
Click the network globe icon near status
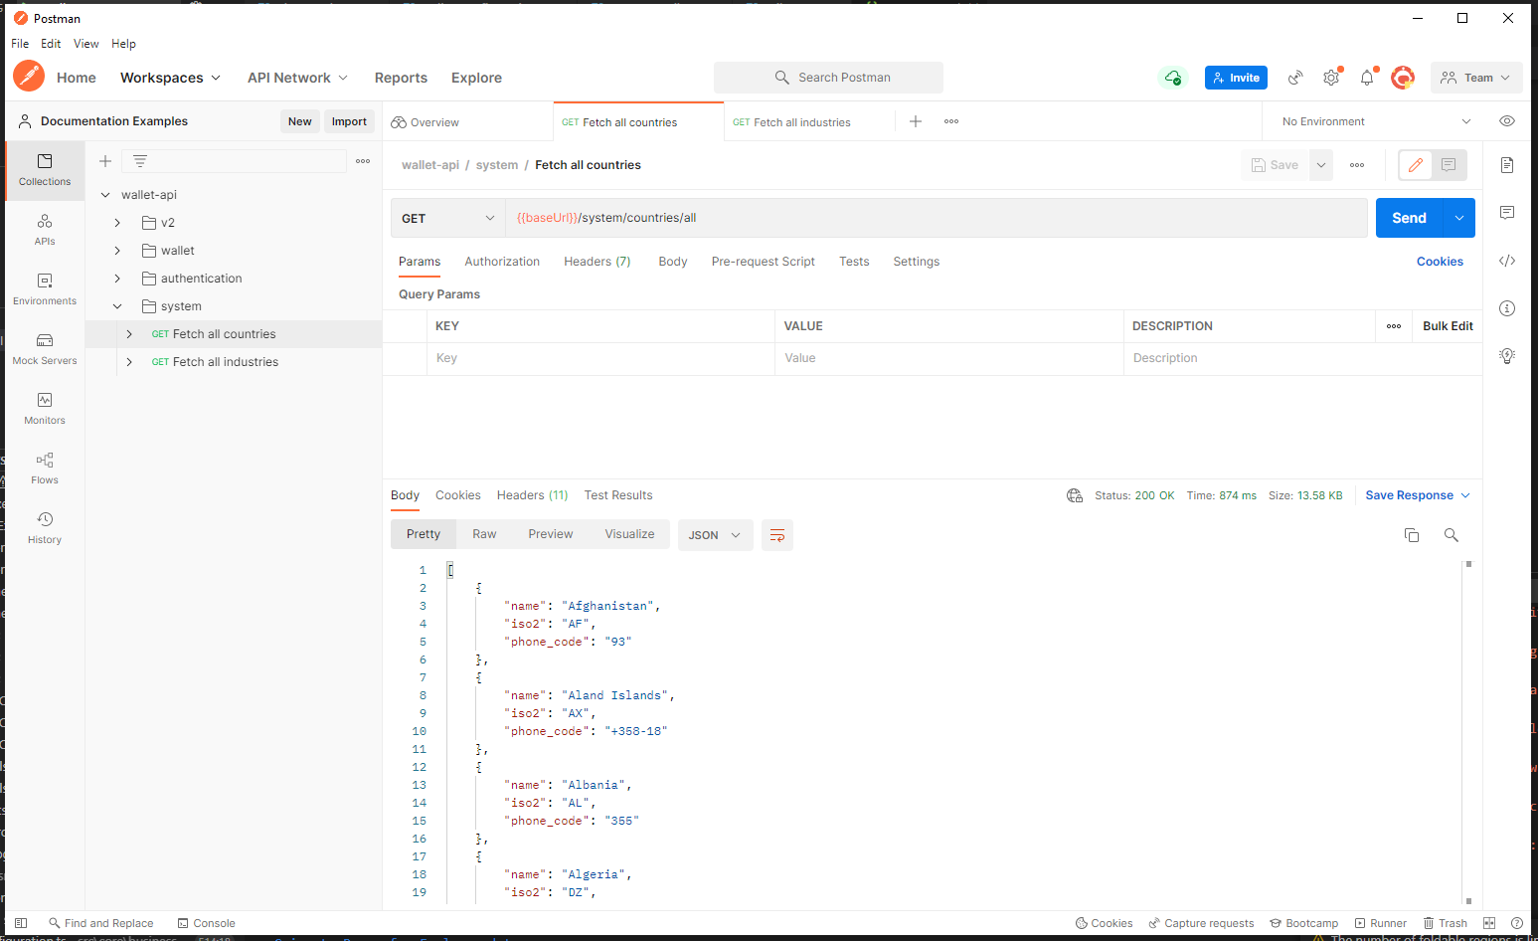(1075, 495)
